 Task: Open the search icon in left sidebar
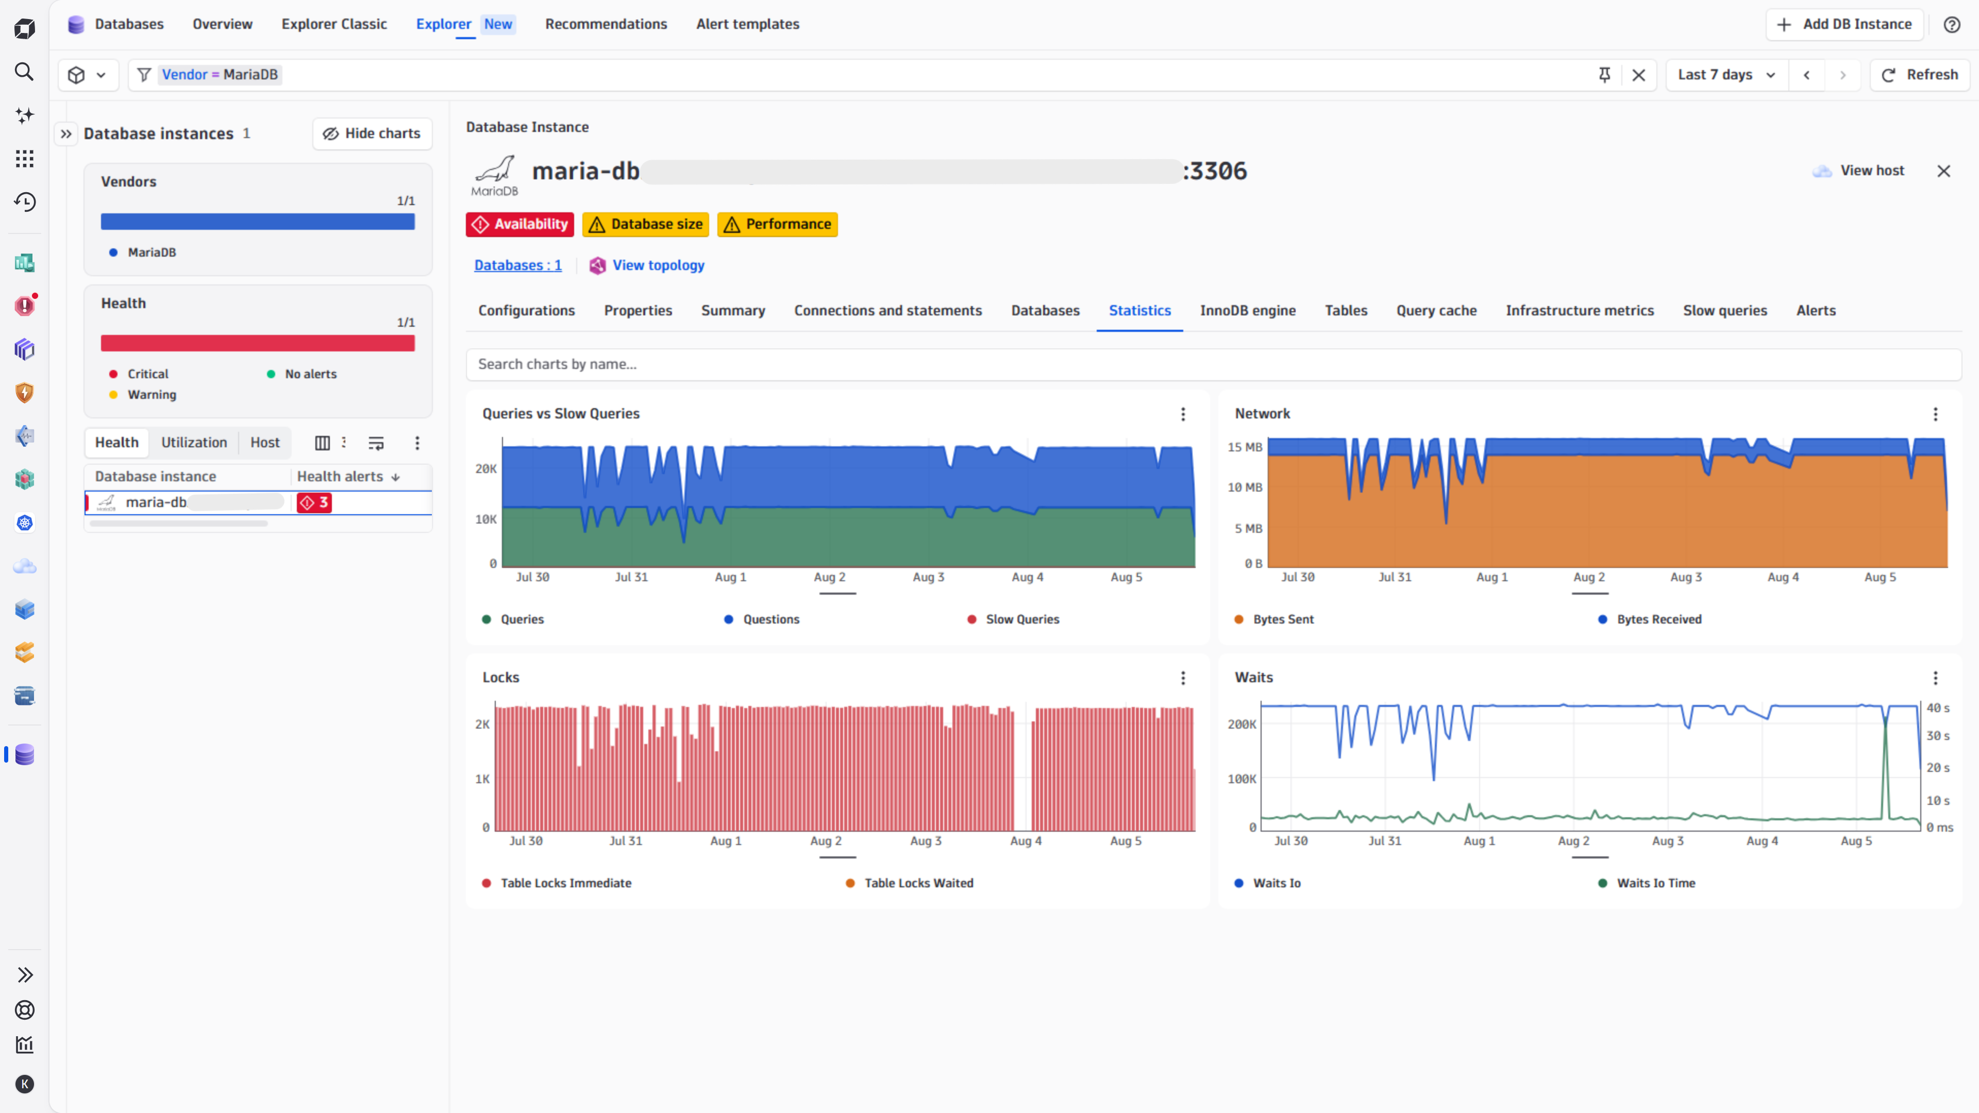tap(25, 72)
